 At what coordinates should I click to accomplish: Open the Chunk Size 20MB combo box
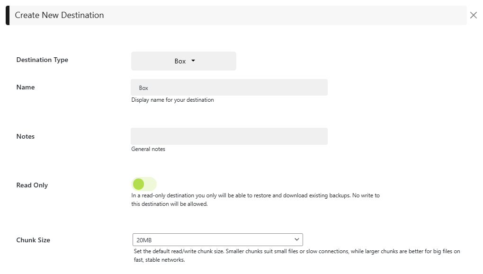217,239
